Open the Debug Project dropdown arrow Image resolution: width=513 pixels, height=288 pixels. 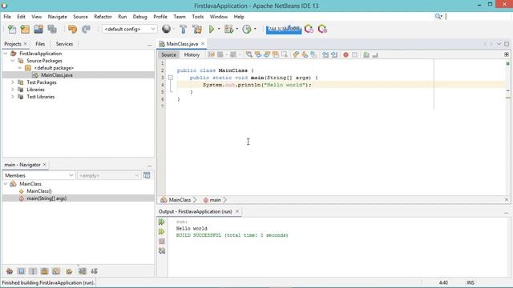(237, 29)
